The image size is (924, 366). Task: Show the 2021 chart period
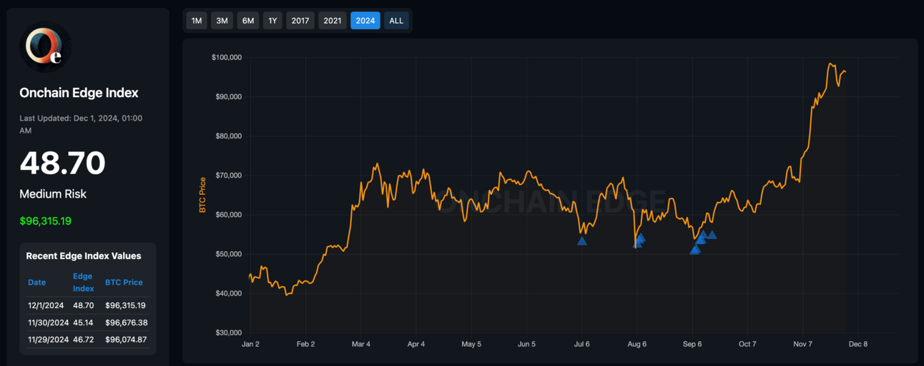[333, 21]
